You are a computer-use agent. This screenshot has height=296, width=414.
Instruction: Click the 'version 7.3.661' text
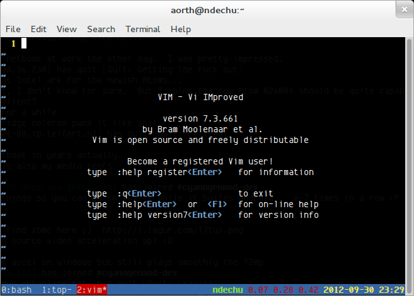(x=200, y=119)
